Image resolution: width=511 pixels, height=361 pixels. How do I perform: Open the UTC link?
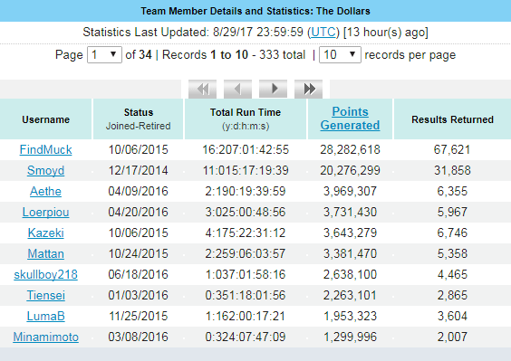pos(323,33)
